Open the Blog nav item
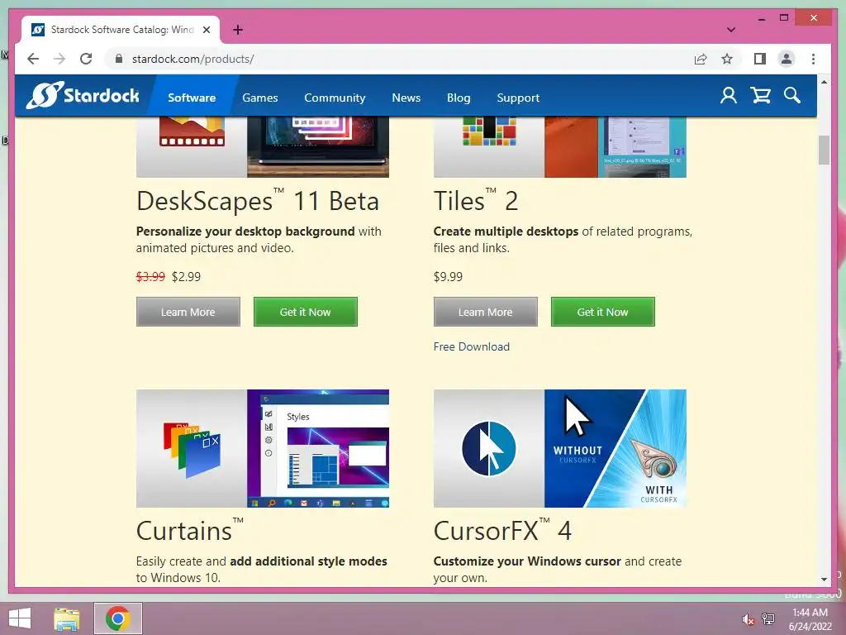This screenshot has height=635, width=846. click(x=459, y=98)
